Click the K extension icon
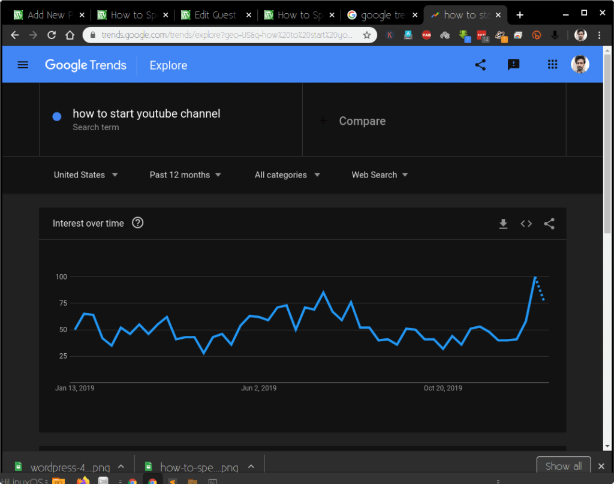Screen dimensions: 614x484 389,35
